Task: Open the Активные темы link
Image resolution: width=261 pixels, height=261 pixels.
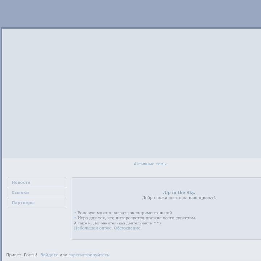Action: point(150,164)
